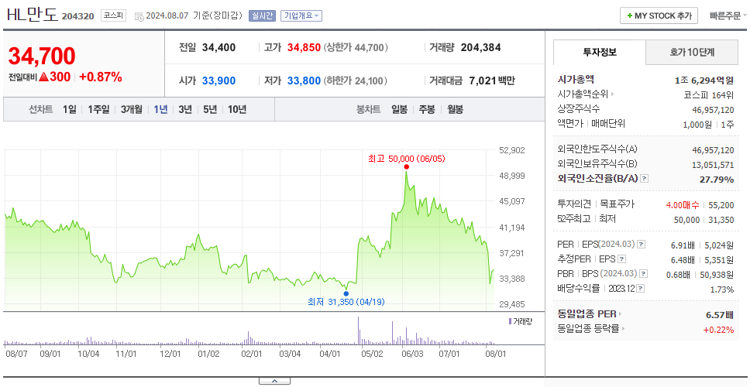Viewport: 750px width, 387px height.
Task: Select the 5년 line chart period
Action: 210,109
